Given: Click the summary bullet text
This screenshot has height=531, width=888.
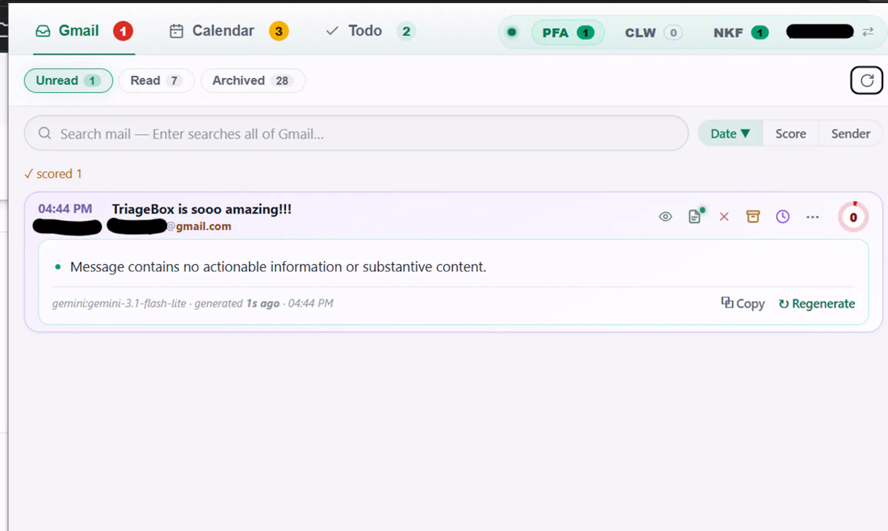Looking at the screenshot, I should [x=278, y=267].
